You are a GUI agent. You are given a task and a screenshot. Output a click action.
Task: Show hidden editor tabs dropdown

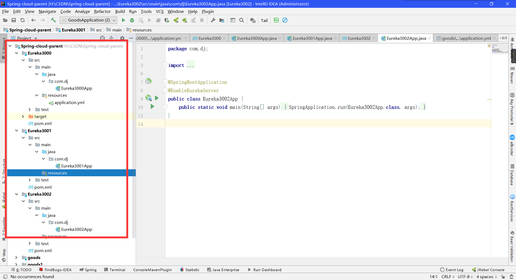(503, 38)
